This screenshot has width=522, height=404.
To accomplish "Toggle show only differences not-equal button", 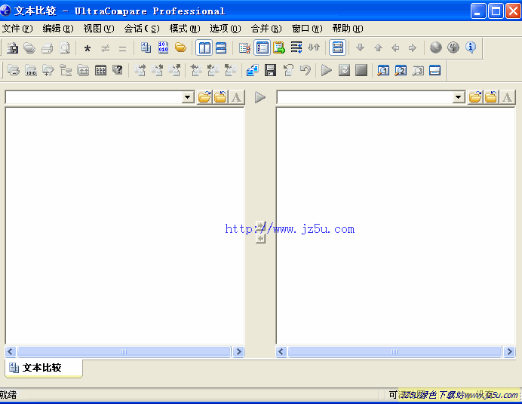I will click(105, 48).
